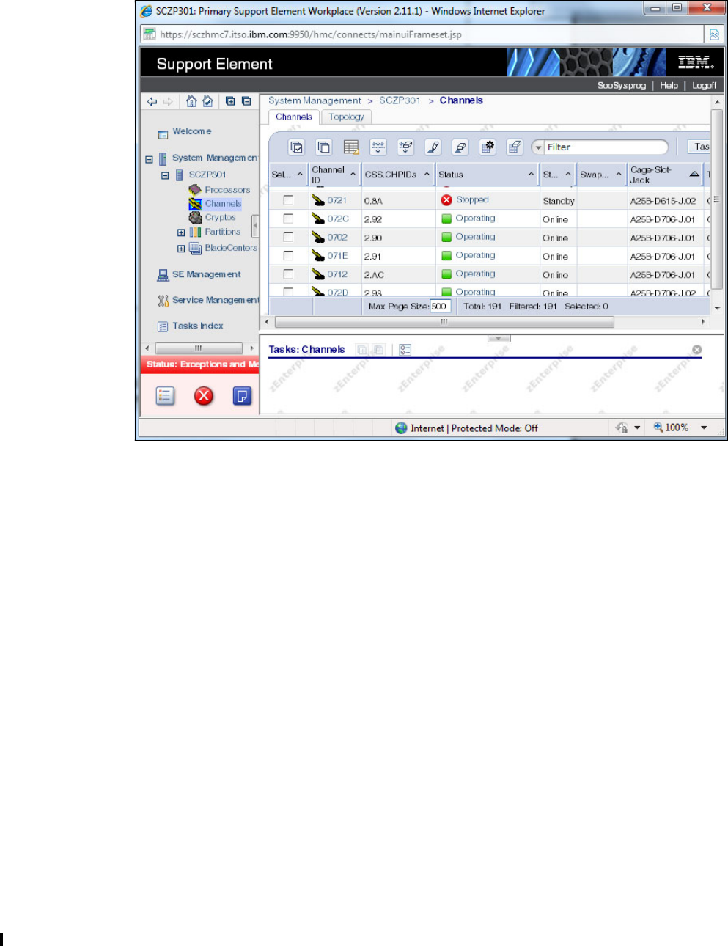The image size is (728, 946).
Task: Click the channel icon for 0721
Action: [x=317, y=200]
